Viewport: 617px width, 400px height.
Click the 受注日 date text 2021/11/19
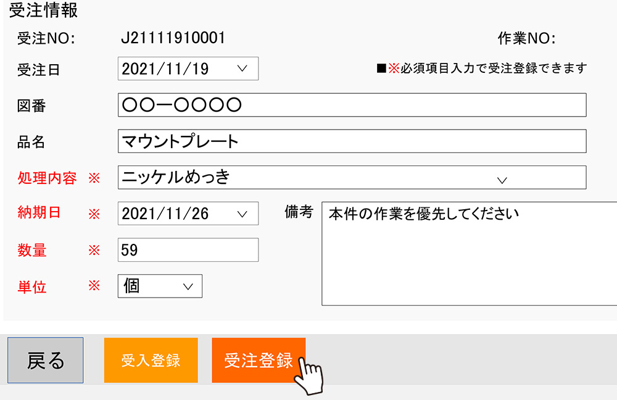165,69
